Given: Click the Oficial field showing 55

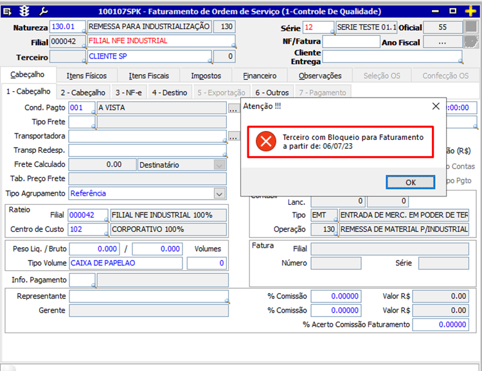Looking at the screenshot, I should pyautogui.click(x=443, y=28).
